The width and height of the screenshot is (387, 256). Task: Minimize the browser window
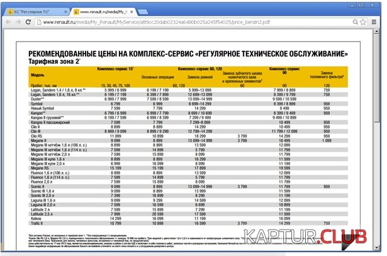click(352, 5)
